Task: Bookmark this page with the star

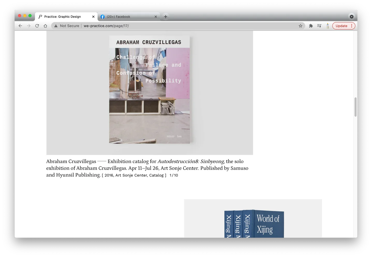Action: (301, 26)
